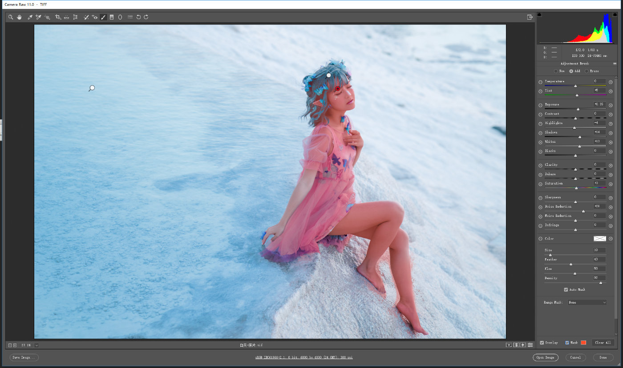Click the Clear All button
This screenshot has width=623, height=368.
pos(603,343)
